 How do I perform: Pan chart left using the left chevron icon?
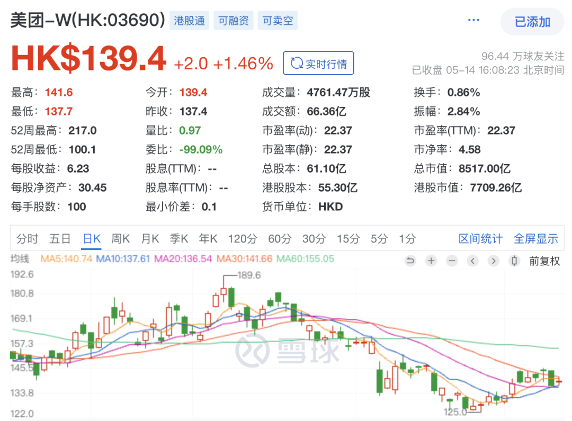[x=472, y=261]
